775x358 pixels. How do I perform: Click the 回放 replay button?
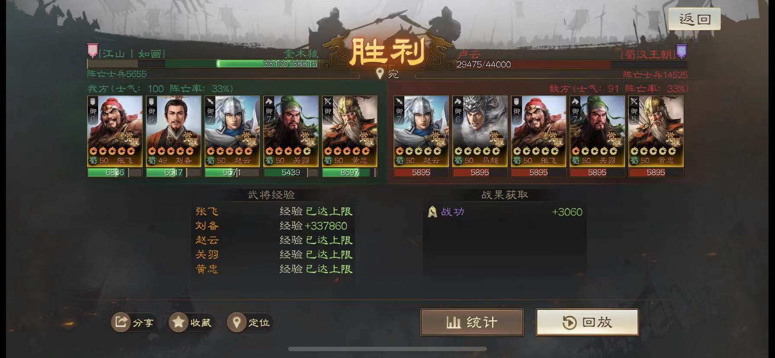click(587, 322)
